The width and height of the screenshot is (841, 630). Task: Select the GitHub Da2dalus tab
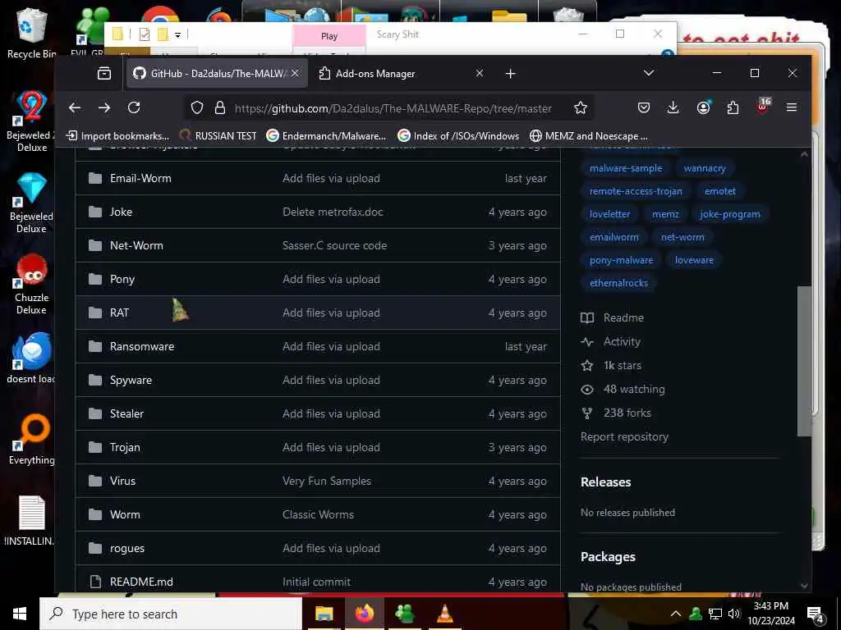[x=217, y=73]
